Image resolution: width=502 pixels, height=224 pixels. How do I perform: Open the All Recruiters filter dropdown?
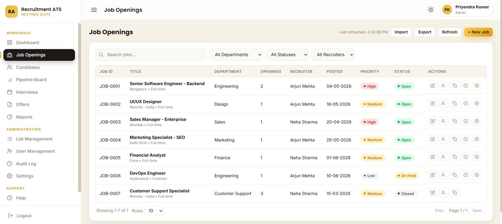coord(333,54)
